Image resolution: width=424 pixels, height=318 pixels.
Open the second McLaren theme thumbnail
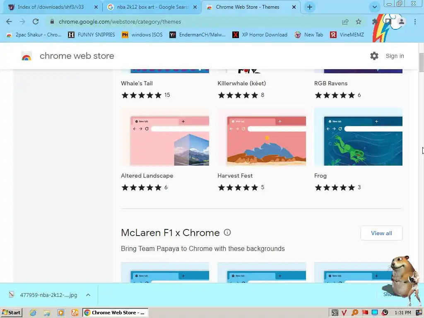[x=262, y=272]
